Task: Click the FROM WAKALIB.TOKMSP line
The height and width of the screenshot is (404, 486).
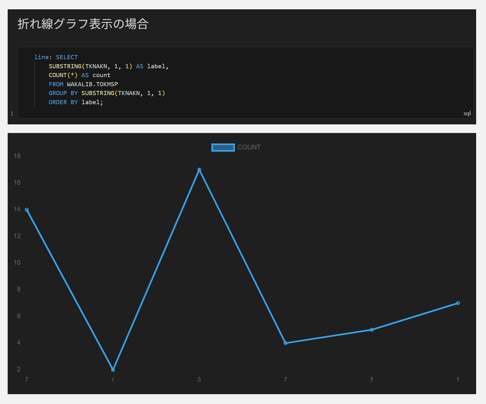Action: [83, 84]
